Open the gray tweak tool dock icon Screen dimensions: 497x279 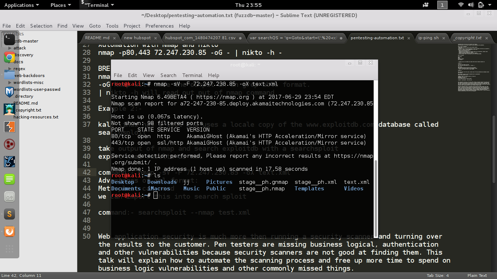[x=9, y=197]
